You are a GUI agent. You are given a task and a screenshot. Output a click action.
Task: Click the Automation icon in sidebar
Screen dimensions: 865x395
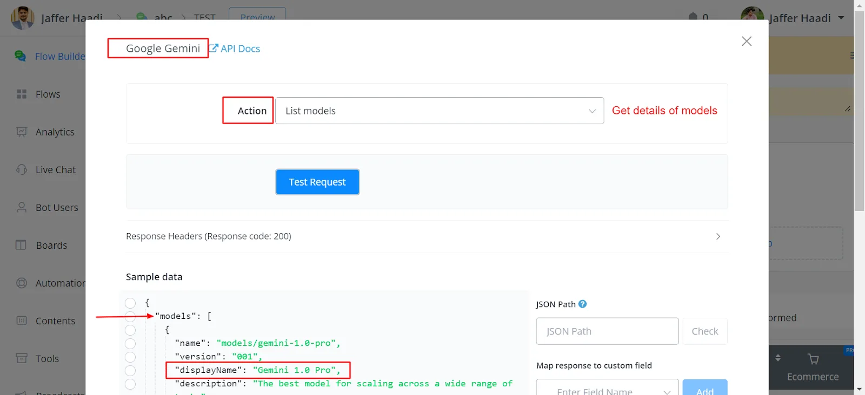22,283
